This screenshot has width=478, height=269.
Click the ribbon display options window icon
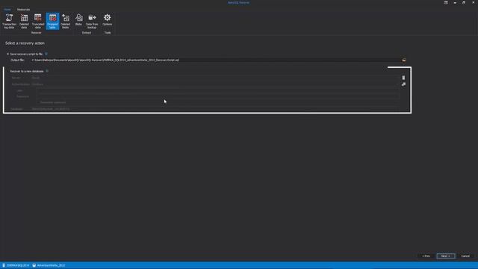[x=446, y=2]
